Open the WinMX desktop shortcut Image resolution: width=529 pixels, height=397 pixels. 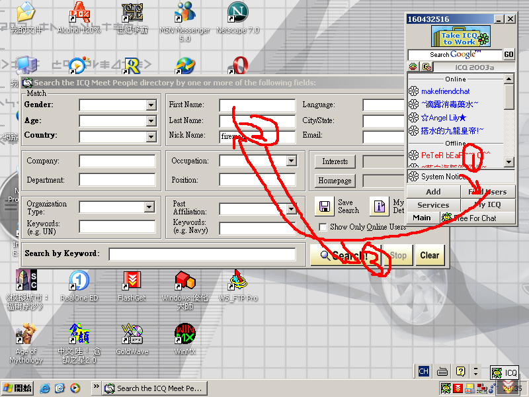[185, 339]
